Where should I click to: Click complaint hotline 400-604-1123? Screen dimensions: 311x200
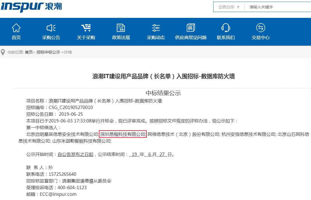[x=72, y=188]
